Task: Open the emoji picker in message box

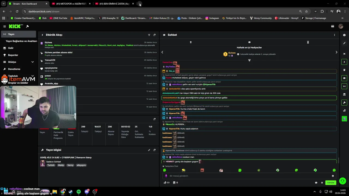Action: (x=333, y=176)
